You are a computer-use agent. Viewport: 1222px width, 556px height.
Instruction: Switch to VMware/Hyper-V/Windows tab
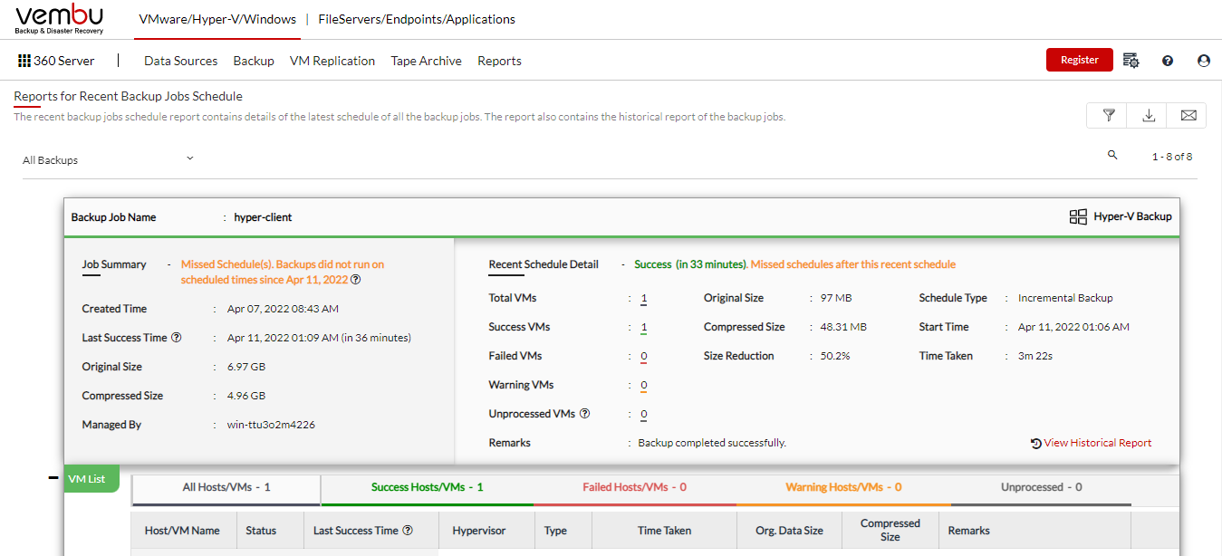pos(217,19)
